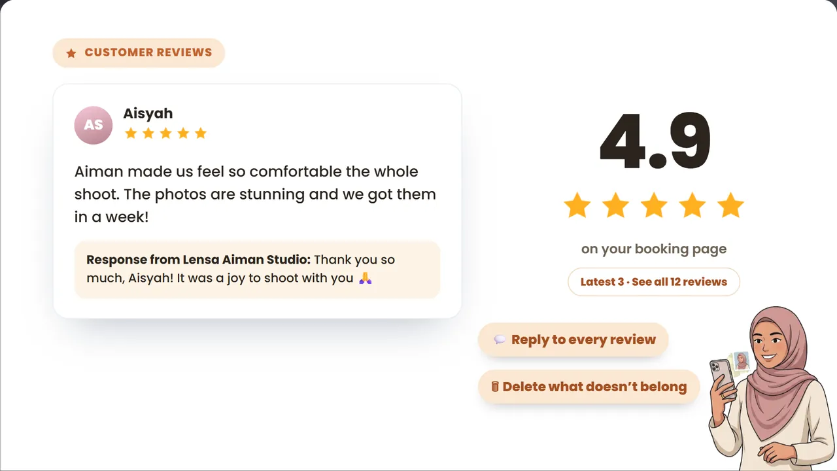Click the Response from Lensa Aiman Studio box
The height and width of the screenshot is (471, 837).
(257, 269)
